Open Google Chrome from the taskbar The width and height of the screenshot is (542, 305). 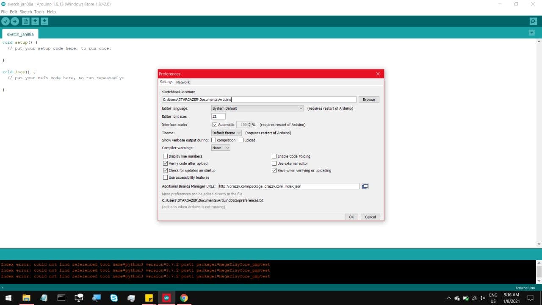(184, 298)
